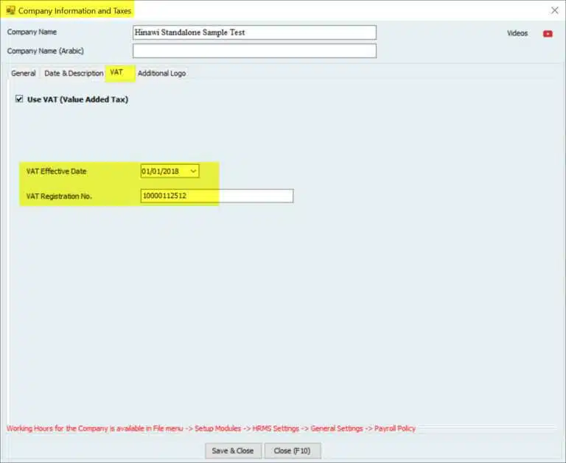566x463 pixels.
Task: Open the Videos YouTube icon
Action: [x=548, y=34]
